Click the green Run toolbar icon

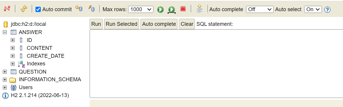pos(160,9)
